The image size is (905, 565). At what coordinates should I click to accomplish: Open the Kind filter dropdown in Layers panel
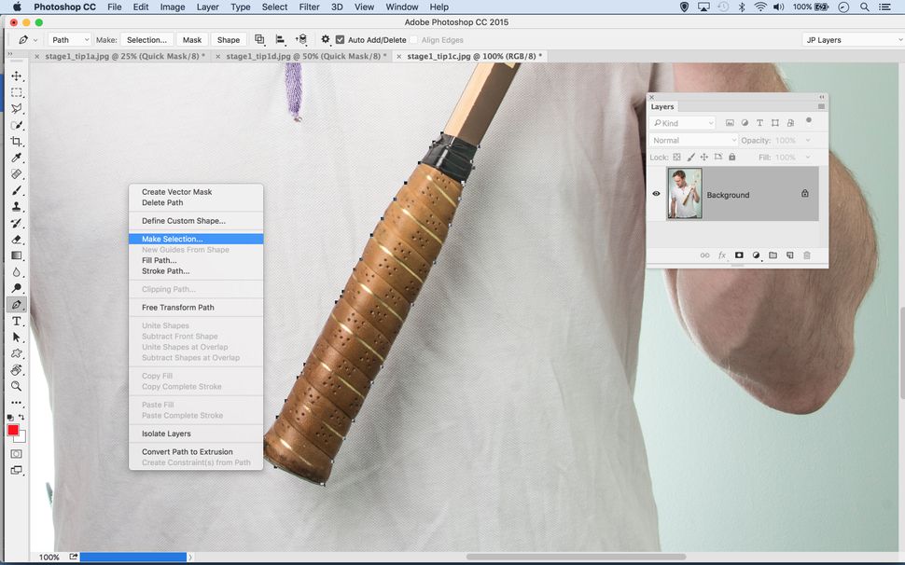click(684, 122)
